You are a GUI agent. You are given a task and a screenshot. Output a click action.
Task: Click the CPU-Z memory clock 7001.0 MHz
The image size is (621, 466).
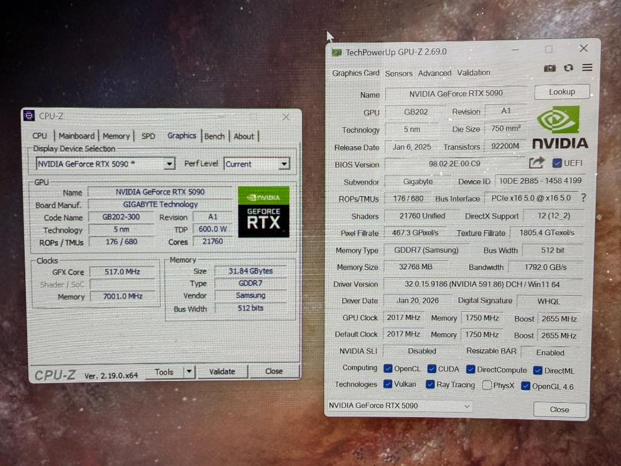[x=123, y=296]
